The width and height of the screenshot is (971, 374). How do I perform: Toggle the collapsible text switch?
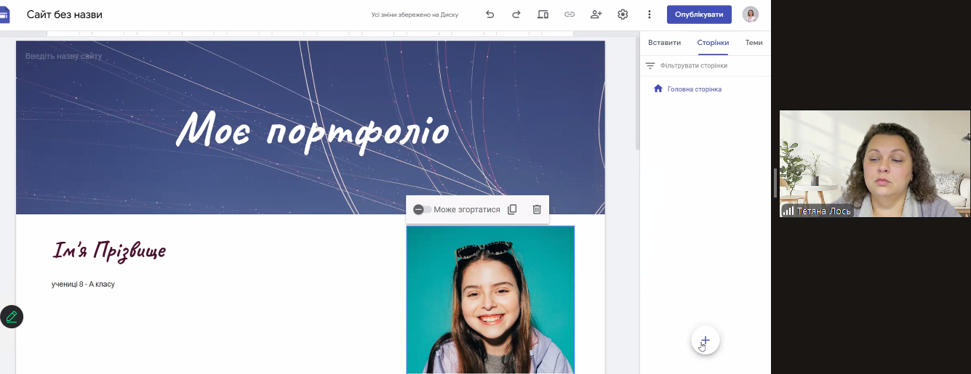coord(422,210)
